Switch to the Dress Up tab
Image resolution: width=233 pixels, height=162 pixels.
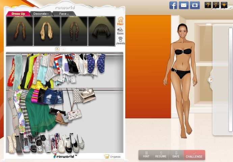(18, 14)
